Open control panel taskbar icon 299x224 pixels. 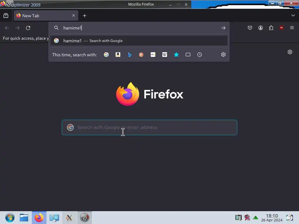(54, 218)
